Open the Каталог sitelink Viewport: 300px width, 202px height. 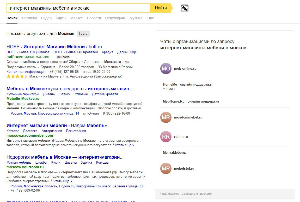[x=13, y=131]
